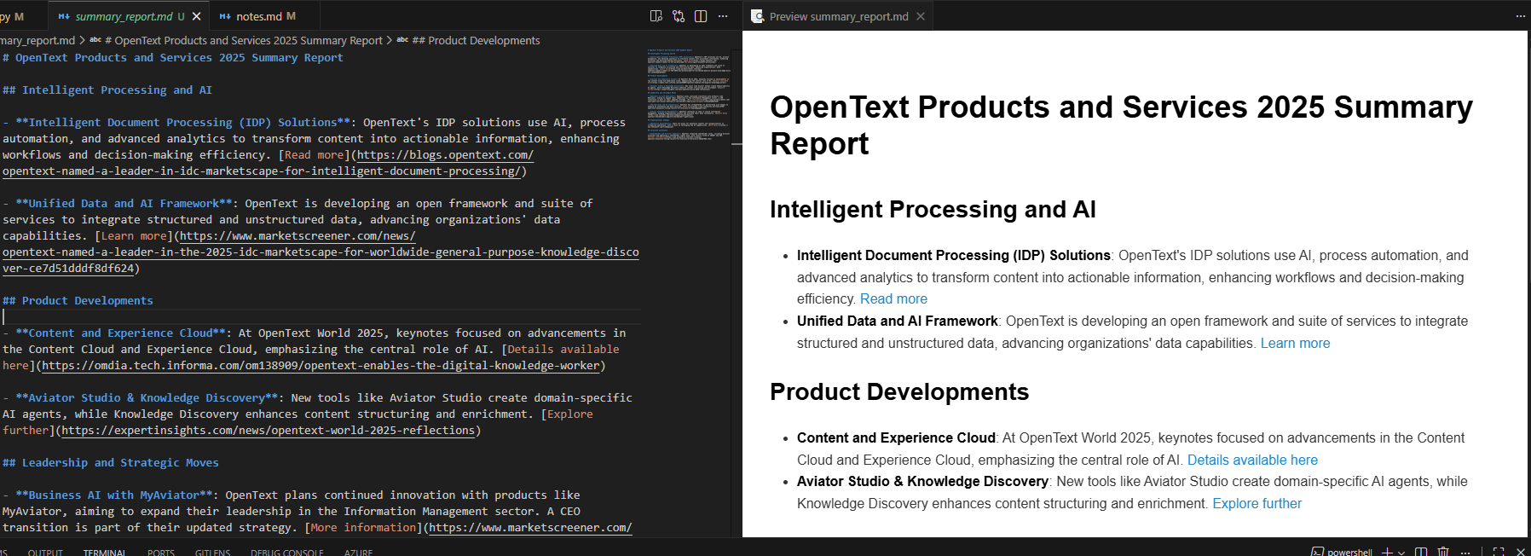Close the summary_report.md editor tab
The height and width of the screenshot is (556, 1531).
(x=197, y=16)
